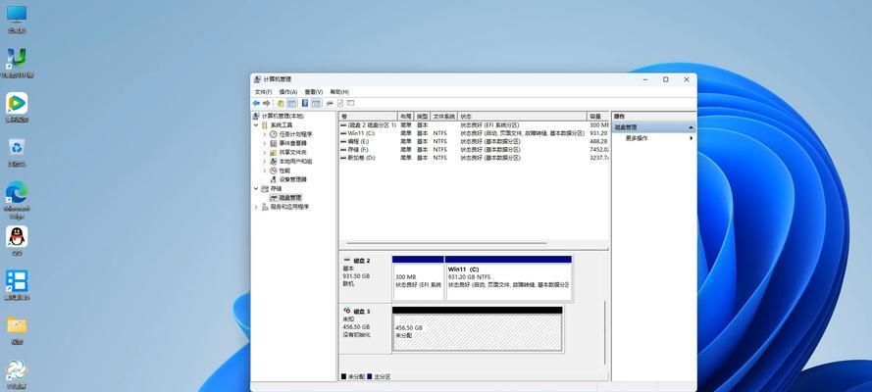Select the 存储 (F:) volume row
Viewport: 872px width, 392px height.
[x=475, y=149]
